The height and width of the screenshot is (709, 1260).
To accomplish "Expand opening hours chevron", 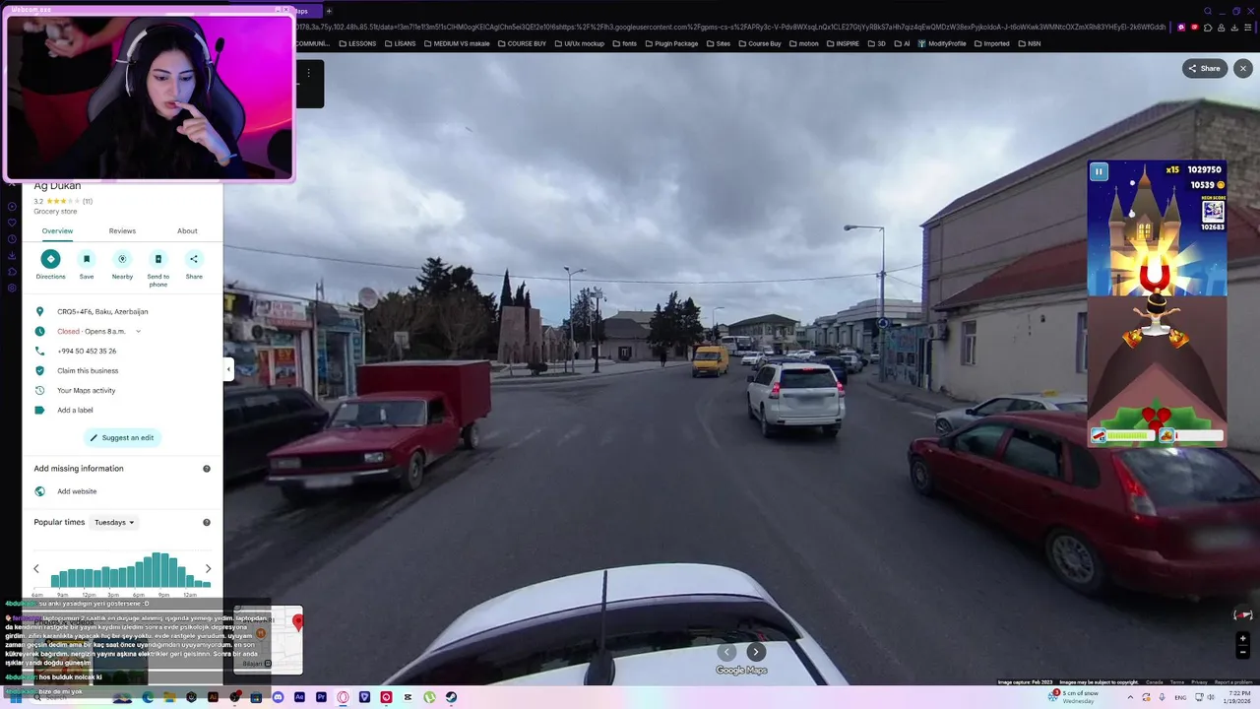I will [138, 332].
